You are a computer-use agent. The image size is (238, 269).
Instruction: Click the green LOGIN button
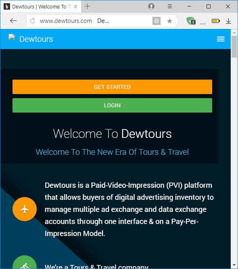click(112, 105)
